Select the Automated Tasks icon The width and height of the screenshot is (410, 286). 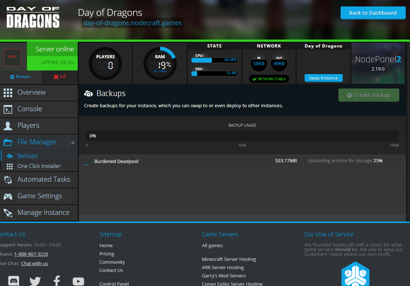coord(8,179)
